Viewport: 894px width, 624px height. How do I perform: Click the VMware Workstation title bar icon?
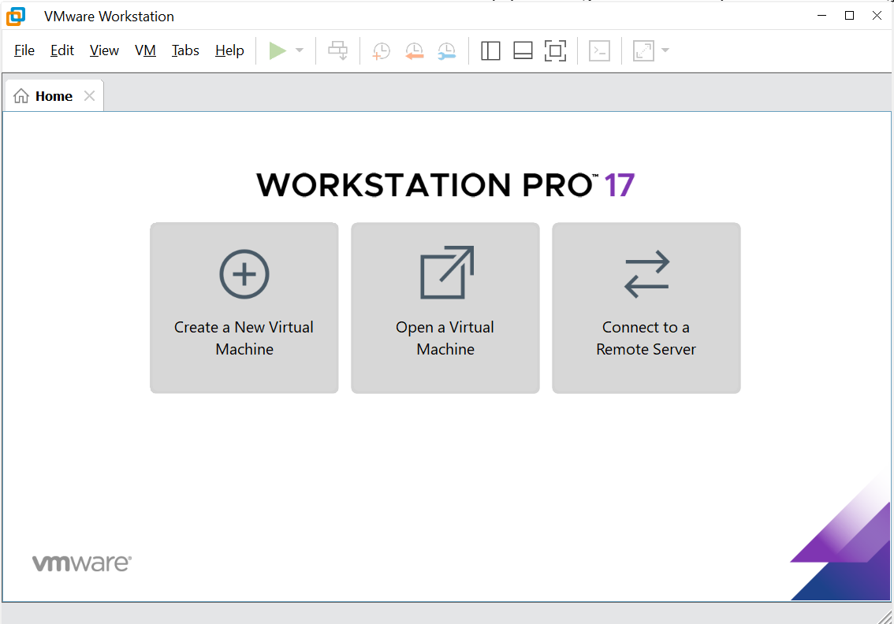click(x=16, y=16)
